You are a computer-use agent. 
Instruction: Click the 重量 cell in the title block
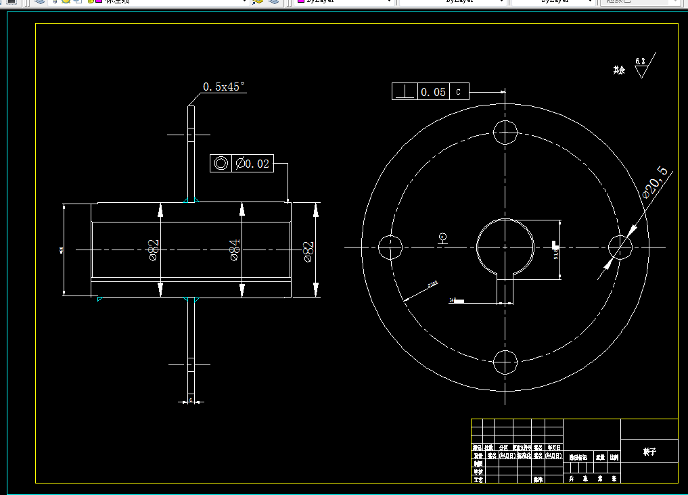[x=600, y=457]
